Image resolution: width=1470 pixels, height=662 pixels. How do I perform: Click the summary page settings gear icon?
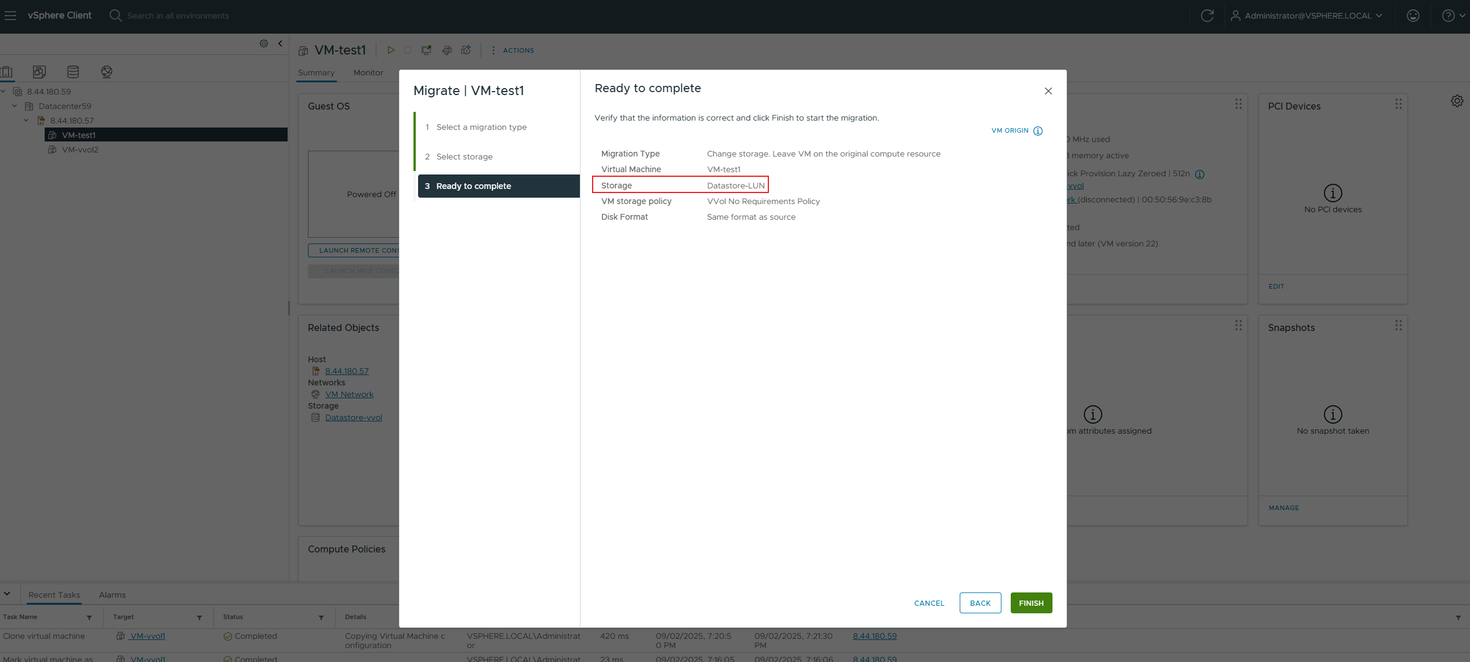tap(1457, 101)
